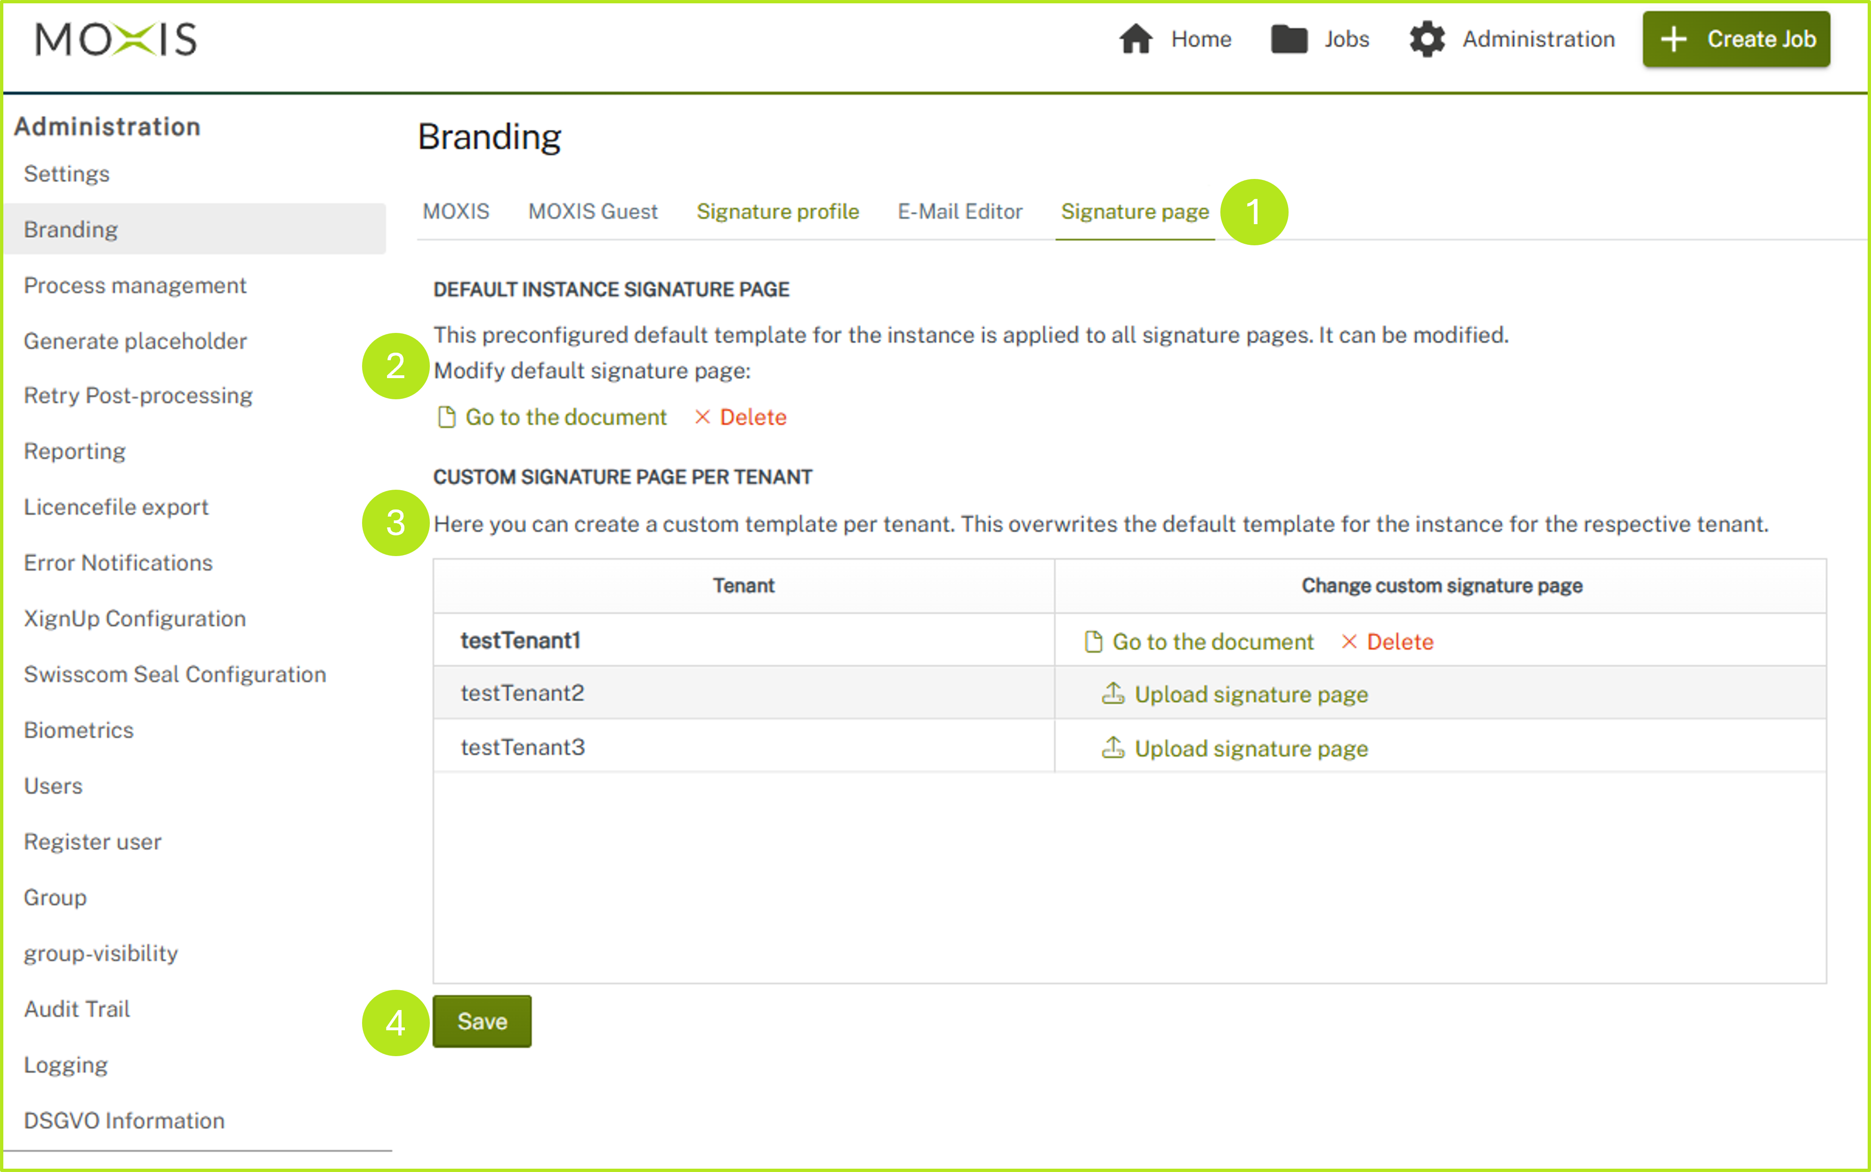Screen dimensions: 1871x1172
Task: Select the Biometrics sidebar entry
Action: tap(78, 730)
